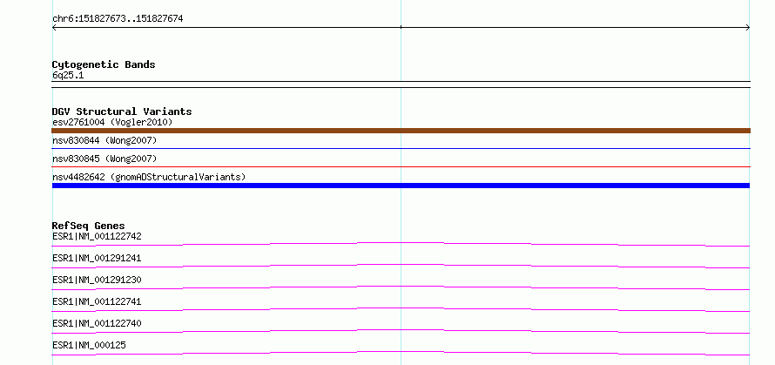Select the ESR1|NM_001291241 transcript label

tap(97, 258)
